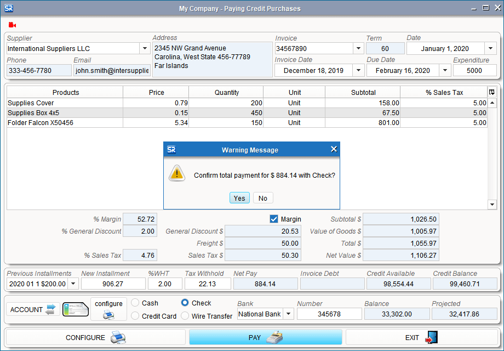Click the products table scroll down arrow
504x351 pixels.
tap(492, 205)
